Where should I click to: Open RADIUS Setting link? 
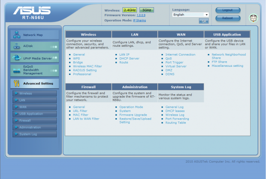pos(85,70)
